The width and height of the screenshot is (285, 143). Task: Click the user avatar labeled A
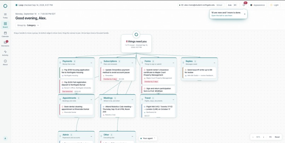(5, 138)
